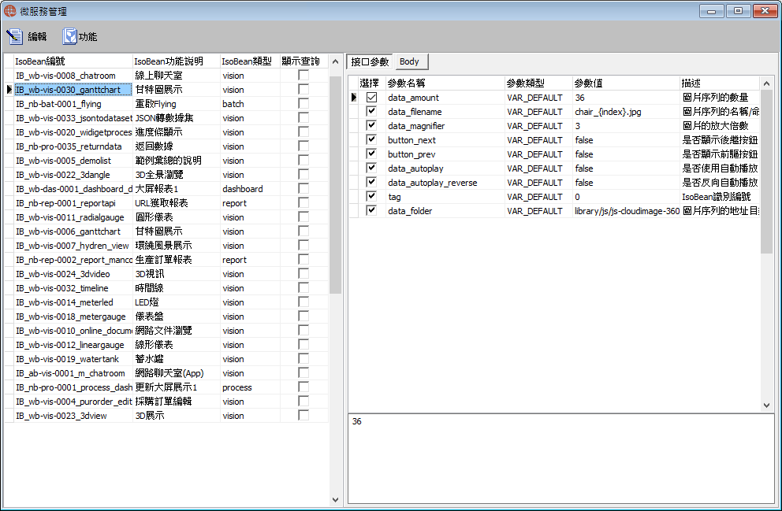782x511 pixels.
Task: Uncheck the data_filename parameter checkbox
Action: [x=371, y=112]
